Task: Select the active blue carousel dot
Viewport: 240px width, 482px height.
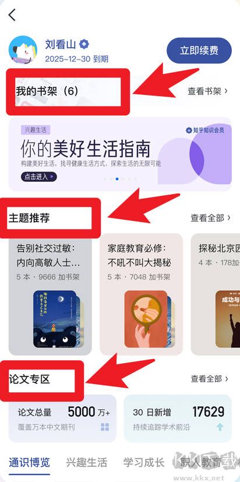Action: [x=117, y=179]
